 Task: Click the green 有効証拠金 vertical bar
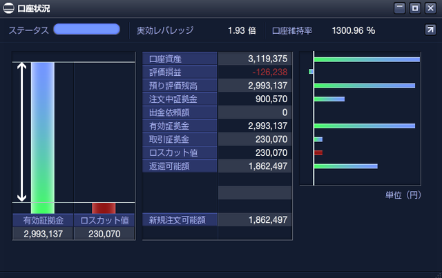[x=43, y=138]
